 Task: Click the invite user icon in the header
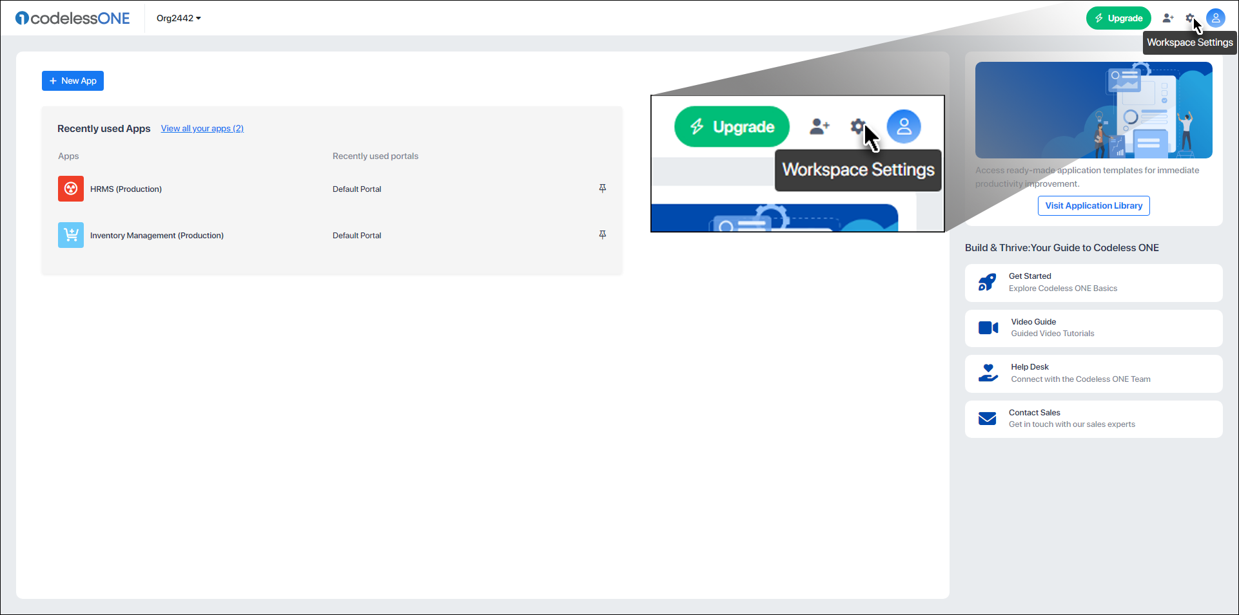click(x=1168, y=18)
